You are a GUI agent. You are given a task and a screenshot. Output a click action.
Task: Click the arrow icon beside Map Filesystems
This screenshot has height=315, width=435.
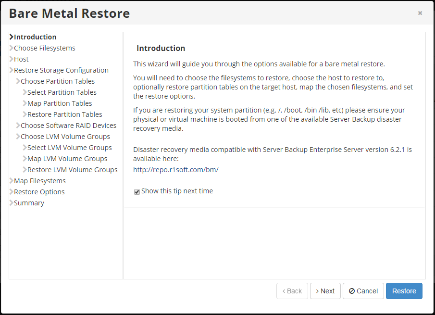(x=12, y=181)
